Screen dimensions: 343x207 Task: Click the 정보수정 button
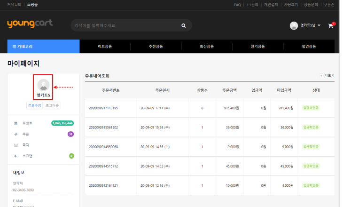point(34,105)
